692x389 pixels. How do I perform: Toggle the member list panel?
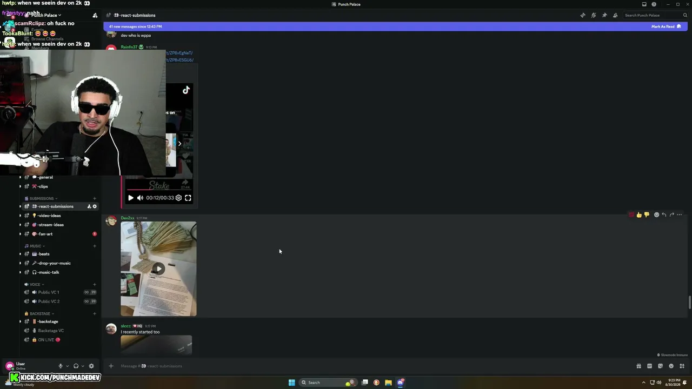615,15
